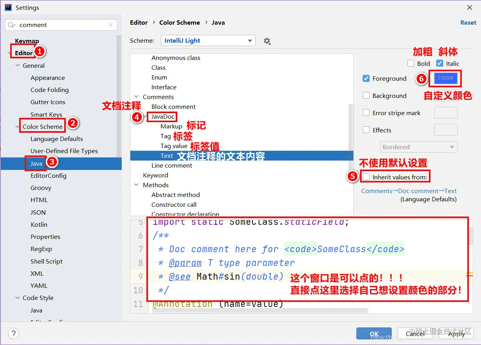
Task: Open the Bordered effect type dropdown
Action: click(x=418, y=147)
